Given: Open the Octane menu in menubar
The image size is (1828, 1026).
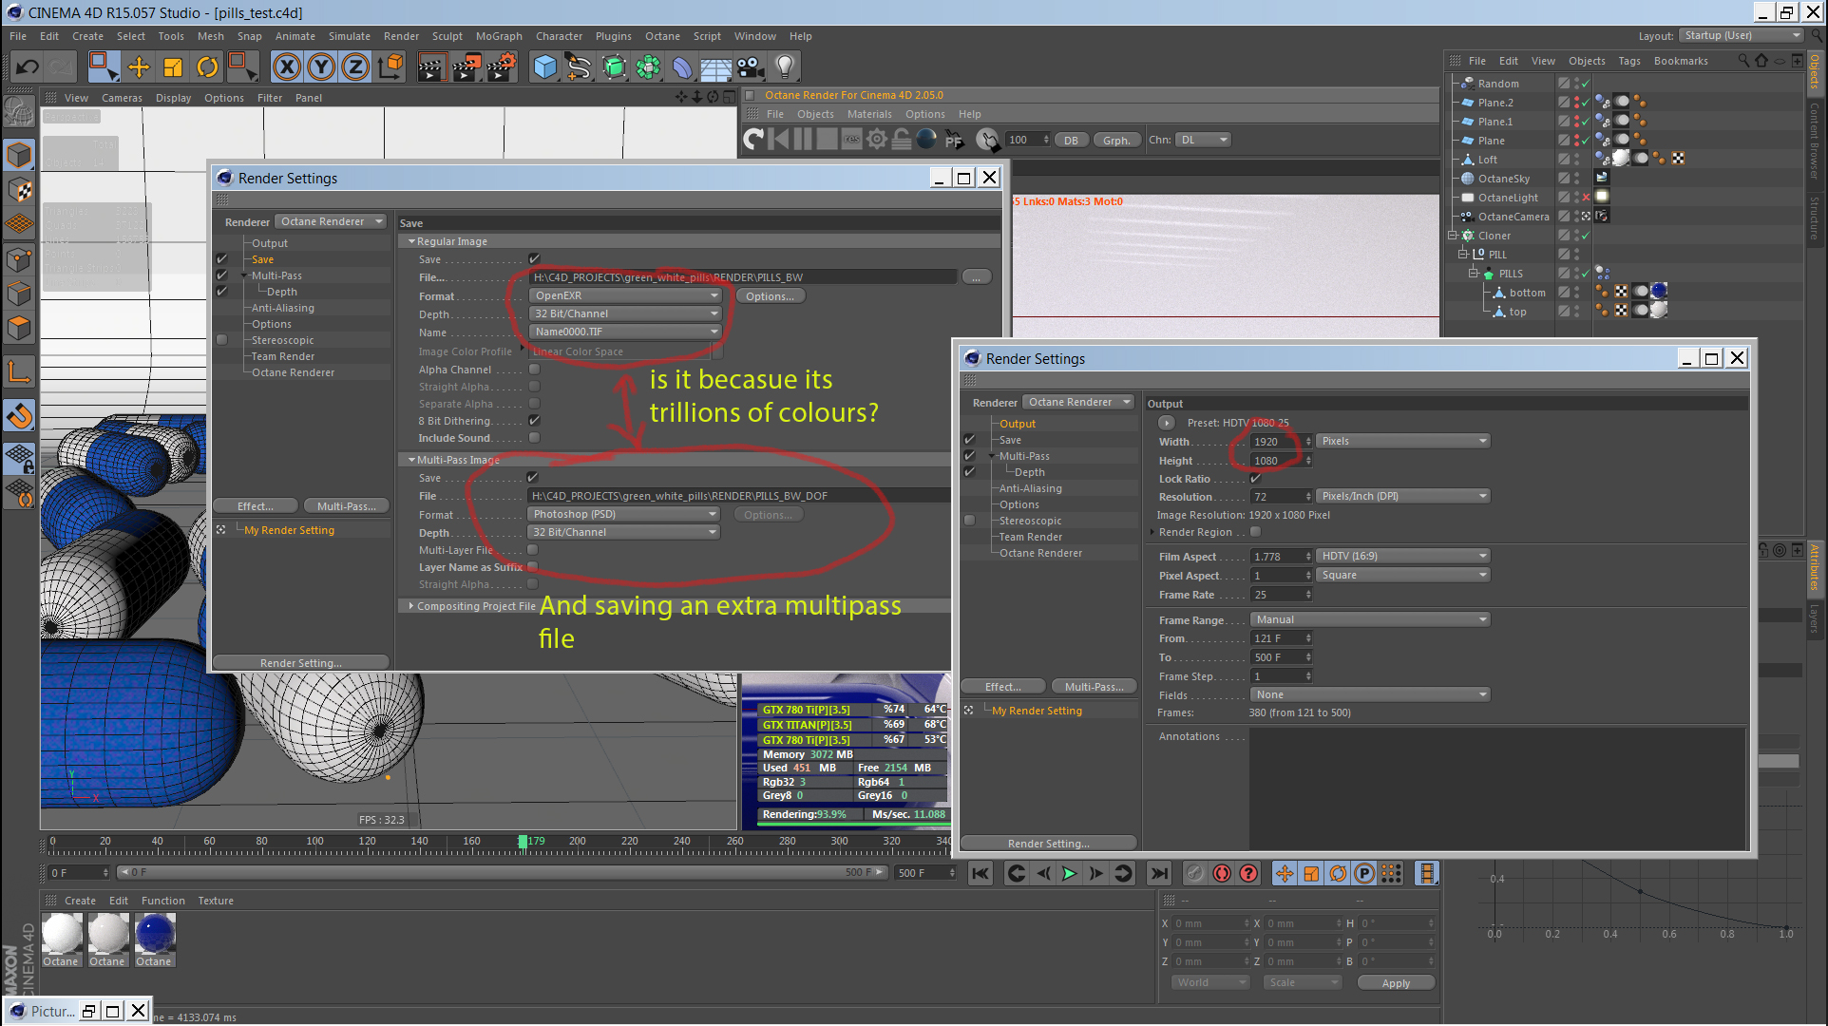Looking at the screenshot, I should (662, 36).
